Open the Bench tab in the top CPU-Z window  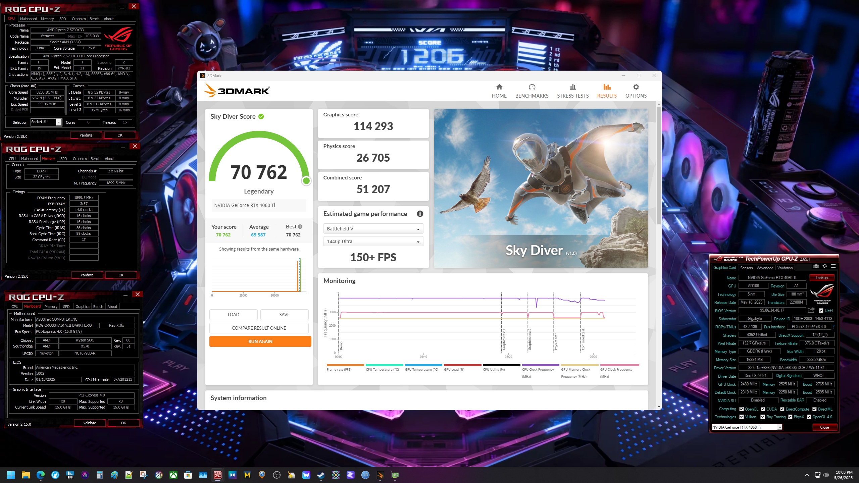tap(94, 19)
